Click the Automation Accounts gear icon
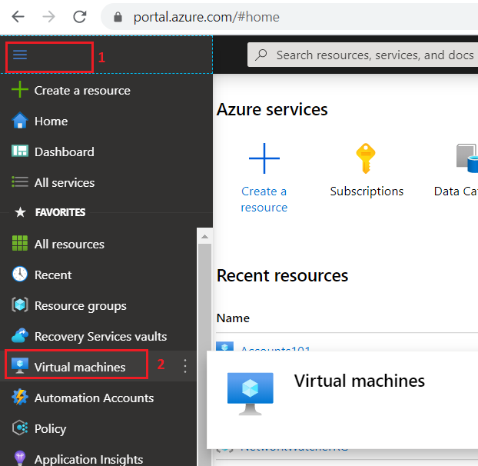Screen dimensions: 478x466 20,397
